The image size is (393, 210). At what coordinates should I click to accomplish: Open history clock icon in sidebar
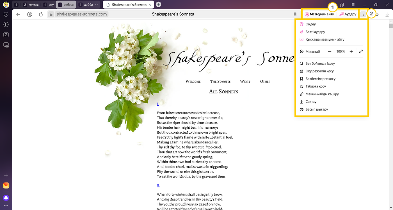pyautogui.click(x=6, y=14)
